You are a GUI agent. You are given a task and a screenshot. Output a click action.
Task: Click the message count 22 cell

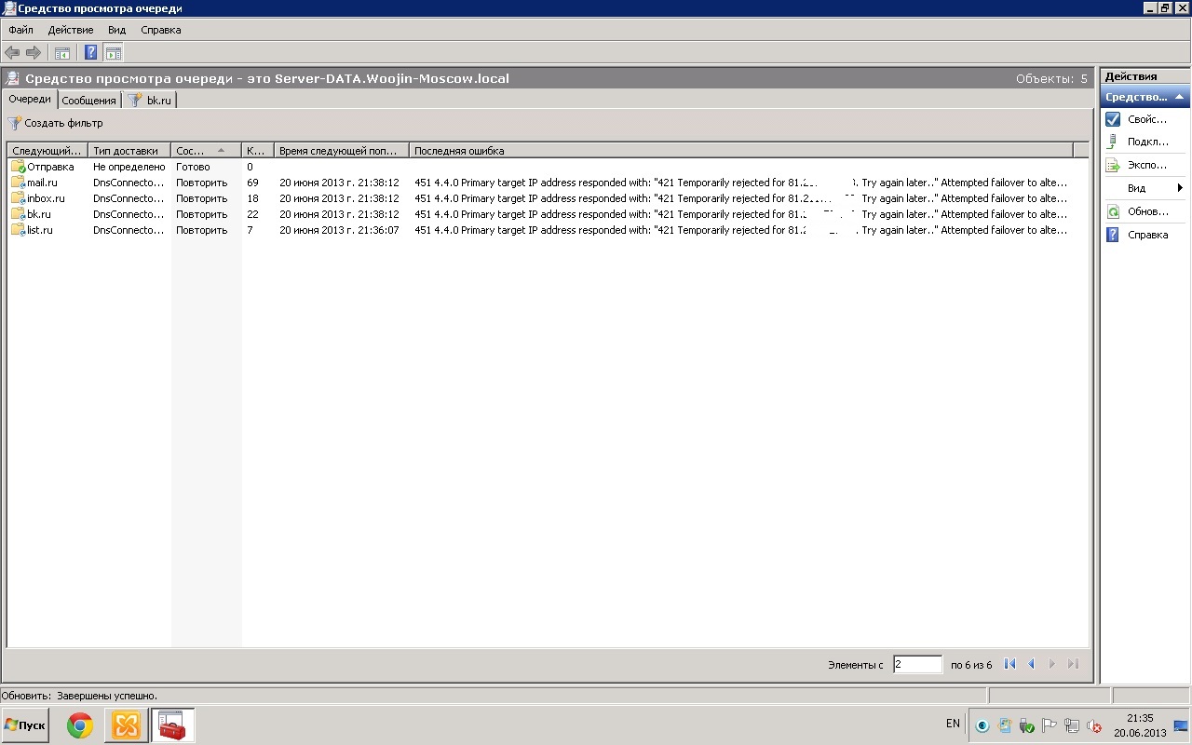pos(253,214)
